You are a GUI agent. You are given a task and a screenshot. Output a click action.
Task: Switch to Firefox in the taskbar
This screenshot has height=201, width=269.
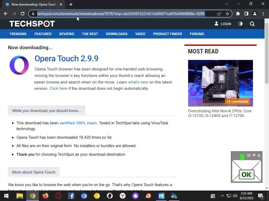click(45, 196)
